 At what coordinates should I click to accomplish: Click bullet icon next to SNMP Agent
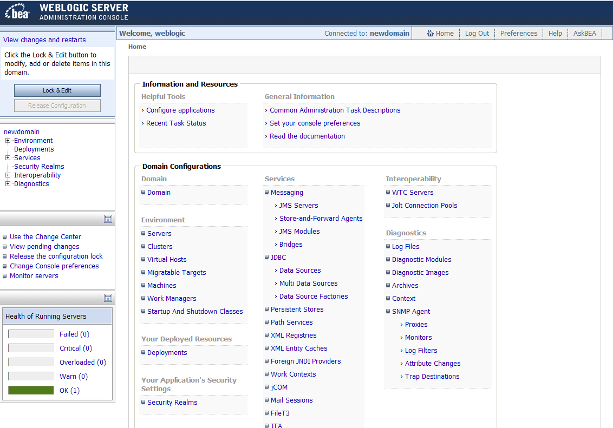click(388, 311)
